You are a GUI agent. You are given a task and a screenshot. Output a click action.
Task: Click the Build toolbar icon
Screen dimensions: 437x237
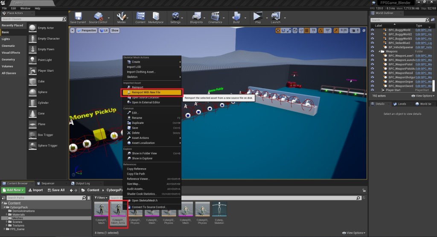[x=236, y=17]
